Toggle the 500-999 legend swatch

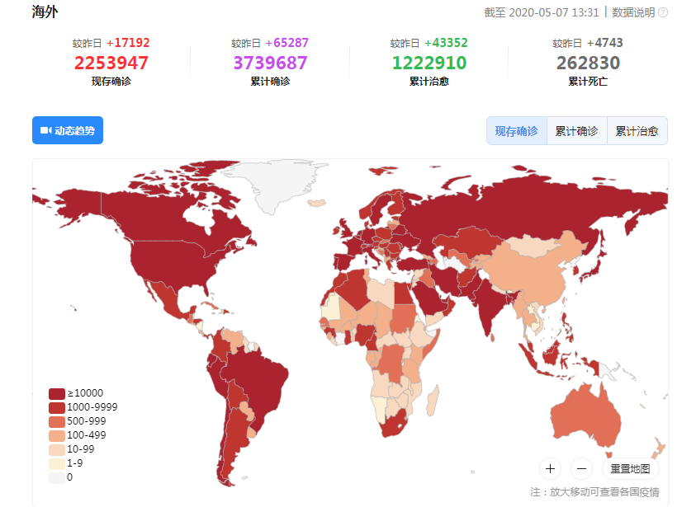tap(57, 421)
